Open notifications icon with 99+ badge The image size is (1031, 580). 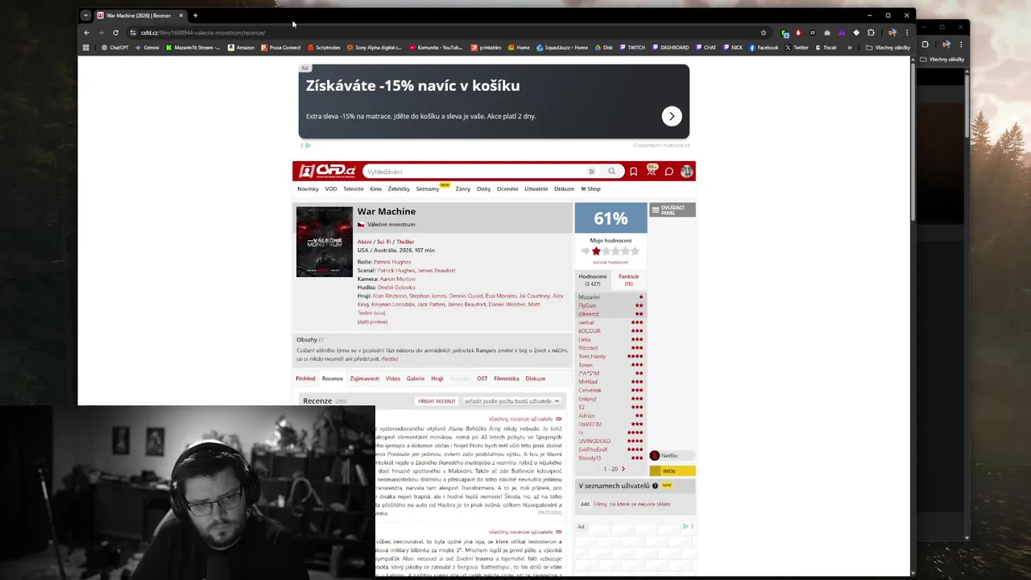pos(651,171)
